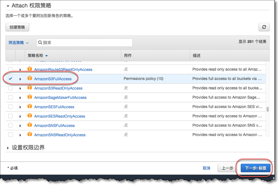
Task: Open the AmazonRoute53ReadOnlyAccess policy link
Action: point(63,69)
